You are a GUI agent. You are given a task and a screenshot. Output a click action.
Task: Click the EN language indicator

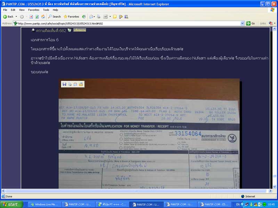(x=238, y=204)
